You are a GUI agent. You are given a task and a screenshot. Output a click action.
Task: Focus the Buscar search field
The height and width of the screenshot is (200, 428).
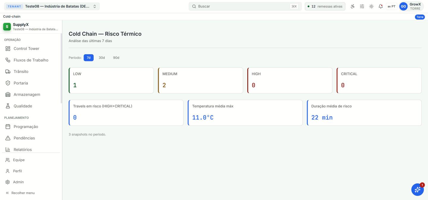tap(245, 6)
